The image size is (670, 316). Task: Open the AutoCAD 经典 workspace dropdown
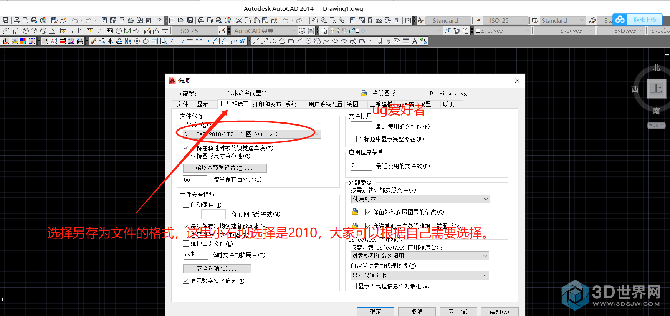(x=265, y=31)
